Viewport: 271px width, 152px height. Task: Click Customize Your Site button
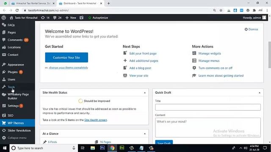coord(66,57)
